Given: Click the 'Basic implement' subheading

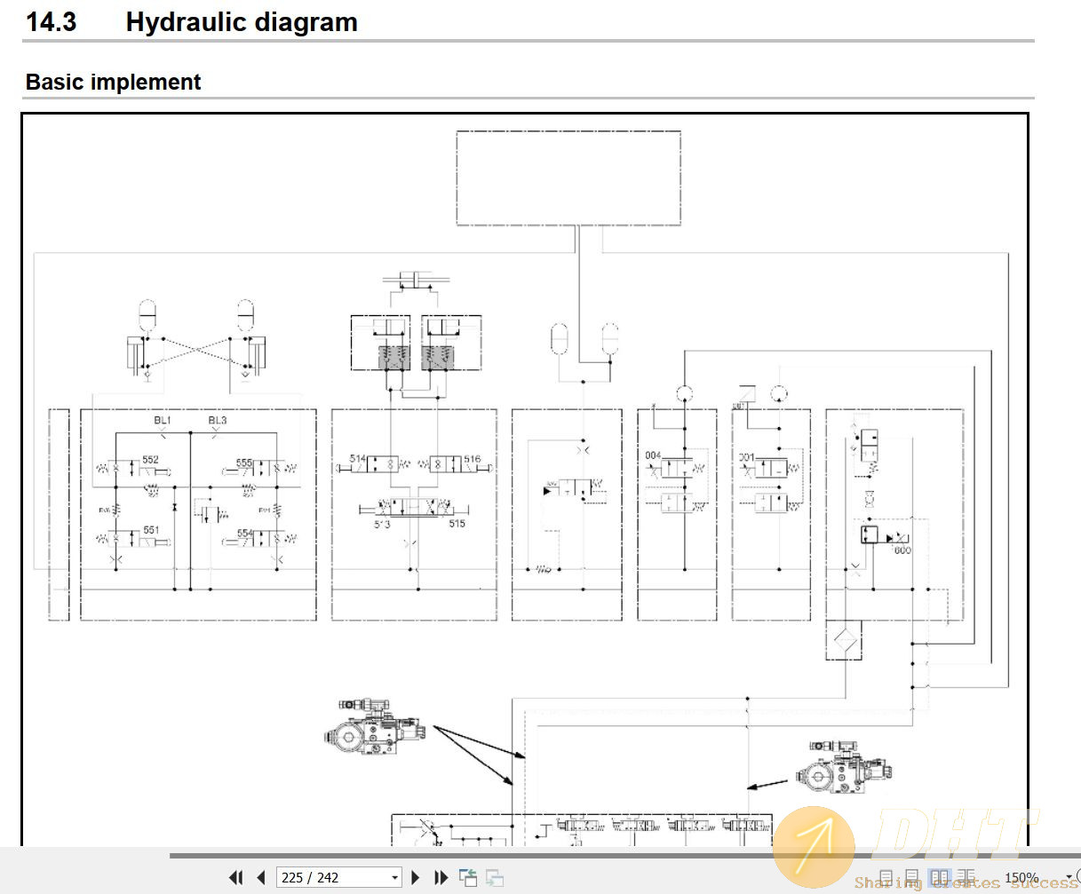Looking at the screenshot, I should (113, 82).
